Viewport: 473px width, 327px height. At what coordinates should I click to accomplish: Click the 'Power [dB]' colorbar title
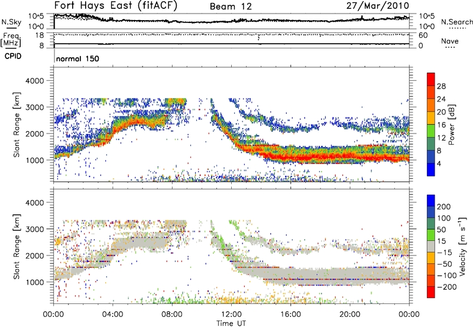pyautogui.click(x=451, y=125)
